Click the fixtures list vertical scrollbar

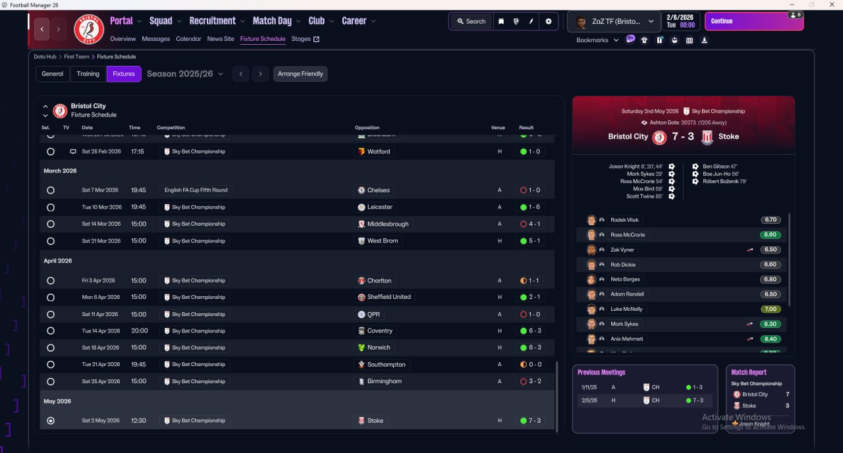click(x=558, y=395)
